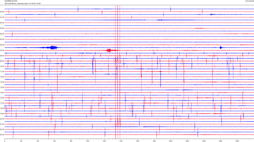Image resolution: width=254 pixels, height=142 pixels.
Task: Click the station code IG.ASMO.00.EHZ
Action: point(11,1)
